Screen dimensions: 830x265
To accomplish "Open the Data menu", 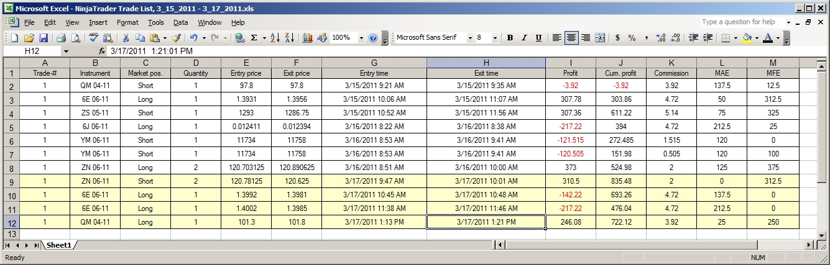I will pos(180,22).
